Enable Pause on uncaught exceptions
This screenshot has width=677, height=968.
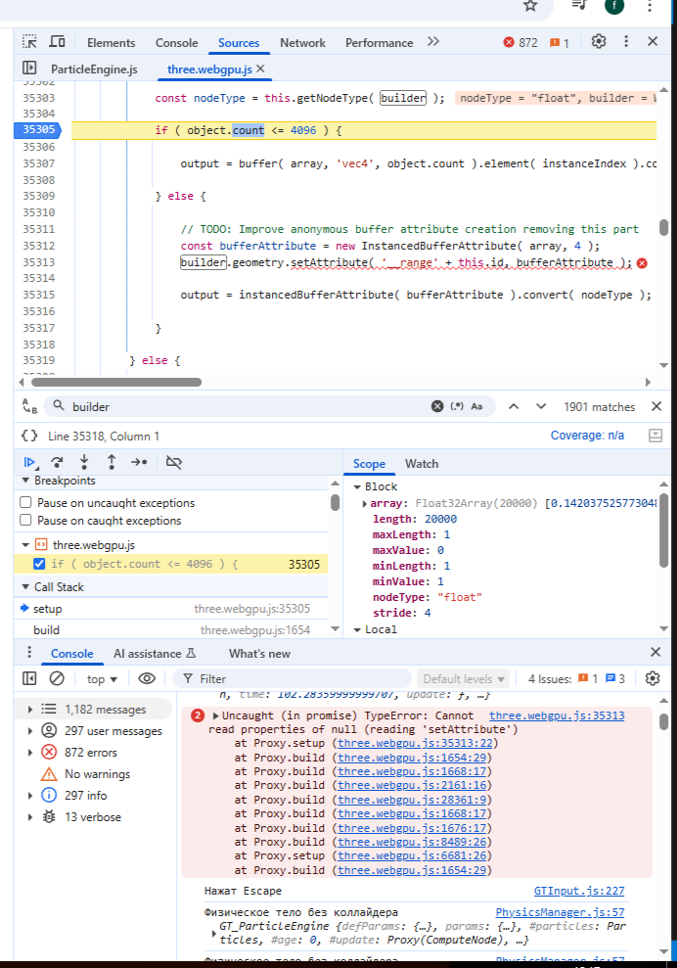coord(25,502)
